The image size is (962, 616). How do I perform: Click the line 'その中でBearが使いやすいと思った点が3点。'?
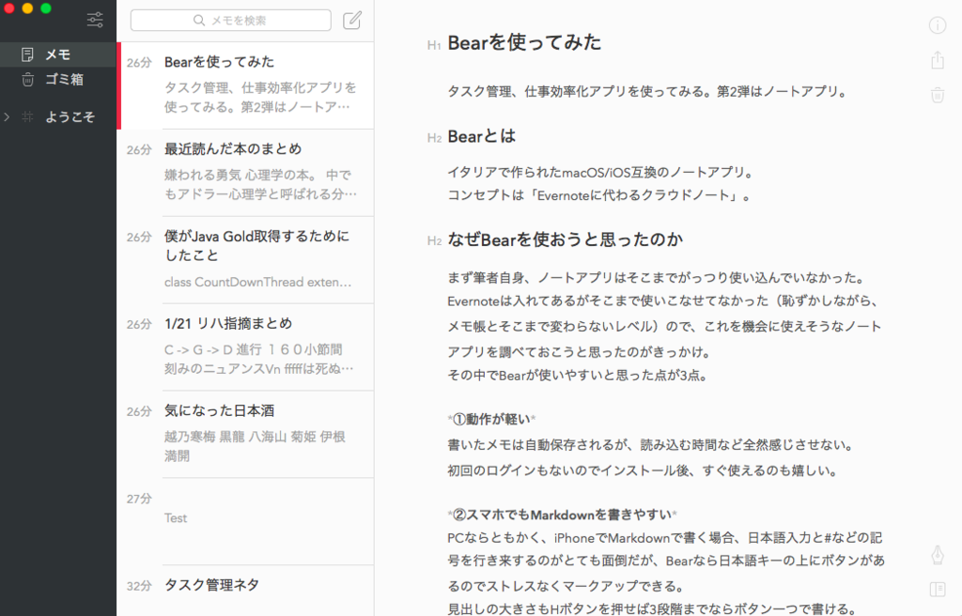point(578,376)
